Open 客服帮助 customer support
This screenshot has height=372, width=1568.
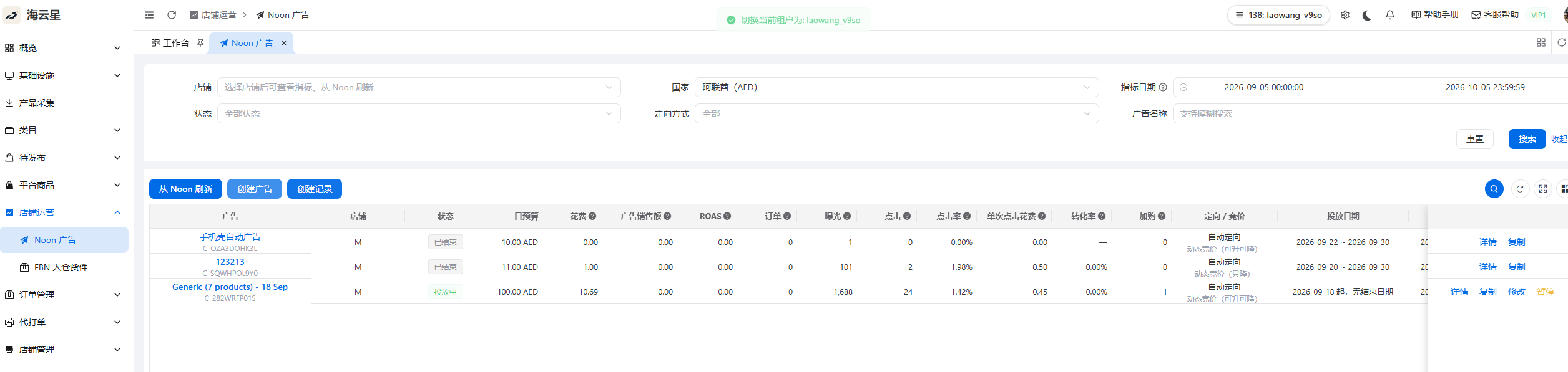(1495, 15)
